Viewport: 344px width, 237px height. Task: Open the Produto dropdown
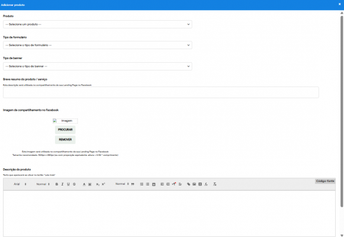click(98, 24)
